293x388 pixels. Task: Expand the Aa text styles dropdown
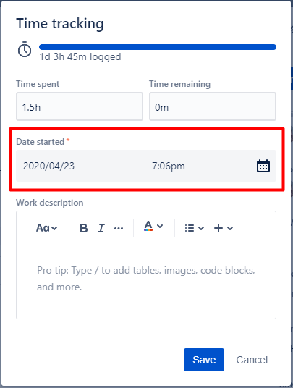[47, 228]
